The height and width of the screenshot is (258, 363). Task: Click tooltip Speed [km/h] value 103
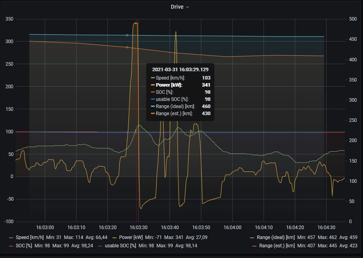[x=206, y=78]
